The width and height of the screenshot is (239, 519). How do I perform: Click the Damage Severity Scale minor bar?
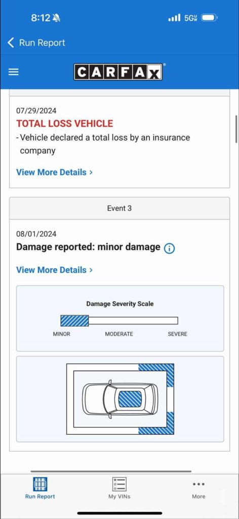pos(74,321)
